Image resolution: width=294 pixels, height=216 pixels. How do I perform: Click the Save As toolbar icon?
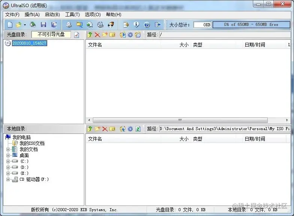pyautogui.click(x=54, y=25)
